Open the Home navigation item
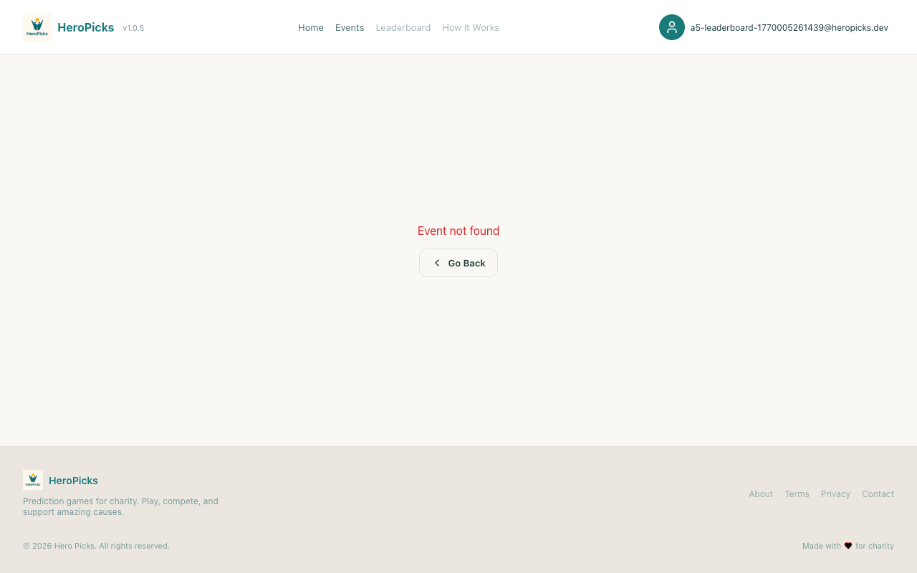The image size is (917, 573). (311, 27)
